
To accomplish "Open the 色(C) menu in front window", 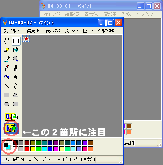I will click(88, 31).
